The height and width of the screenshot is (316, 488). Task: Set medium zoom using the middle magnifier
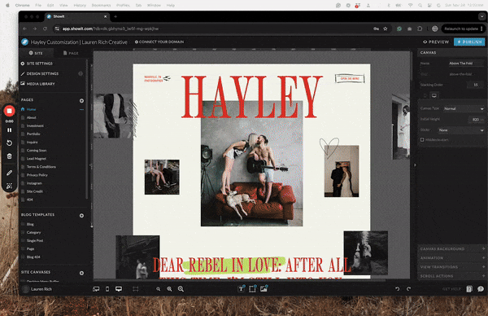(x=169, y=289)
